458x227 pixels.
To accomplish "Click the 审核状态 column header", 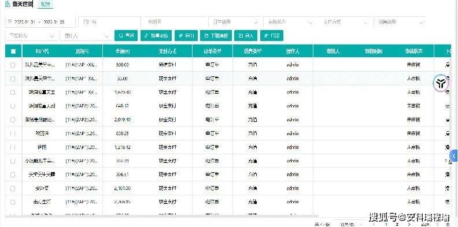I will (413, 51).
